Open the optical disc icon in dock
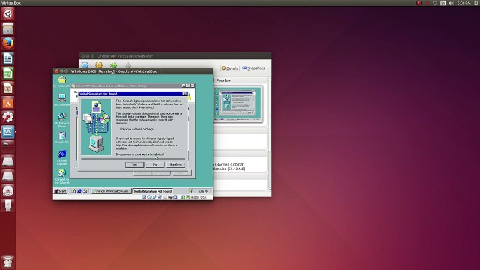 click(8, 190)
